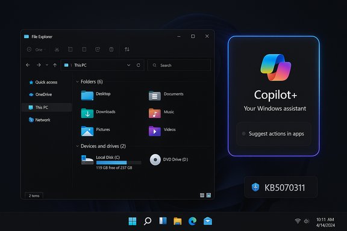Select the Local Disk (C) drive icon
347x231 pixels.
tap(87, 160)
